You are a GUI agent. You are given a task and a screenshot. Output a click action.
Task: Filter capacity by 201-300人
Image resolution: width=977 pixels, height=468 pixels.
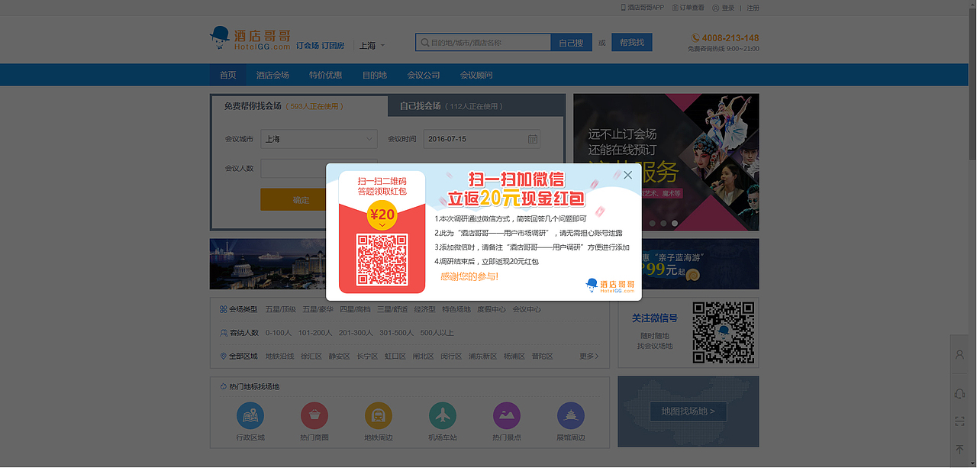click(356, 333)
